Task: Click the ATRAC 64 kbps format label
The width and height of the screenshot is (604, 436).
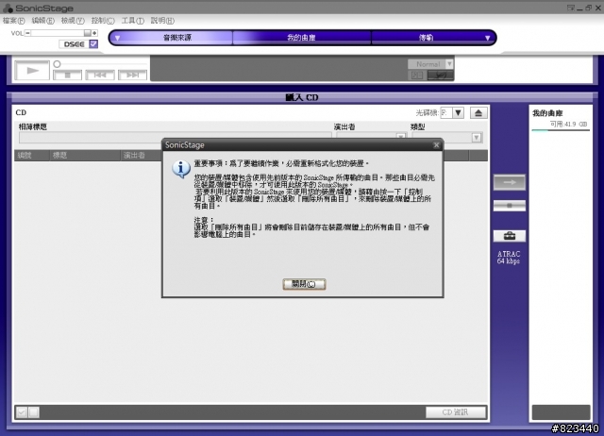Action: coord(509,258)
